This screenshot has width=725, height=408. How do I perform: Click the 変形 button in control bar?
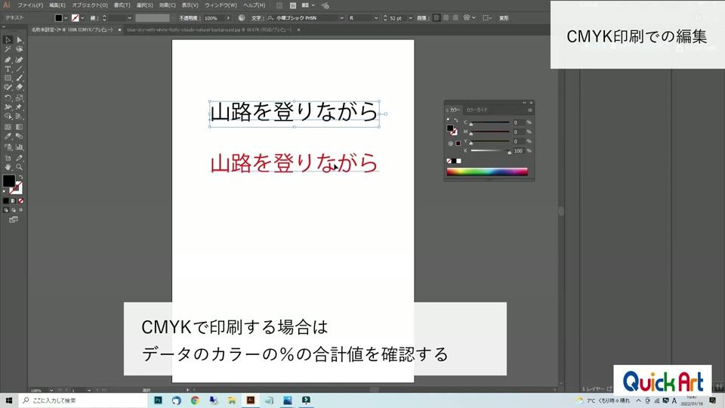click(x=504, y=18)
